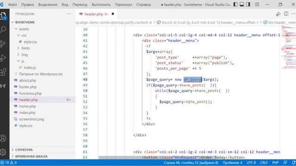This screenshot has height=166, width=296.
Task: Toggle the bottom panel layout icon
Action: click(241, 4)
